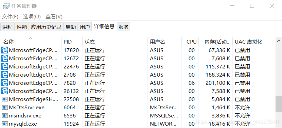Viewport: 282px width, 128px height.
Task: Click PID value 22476
Action: coord(71,66)
